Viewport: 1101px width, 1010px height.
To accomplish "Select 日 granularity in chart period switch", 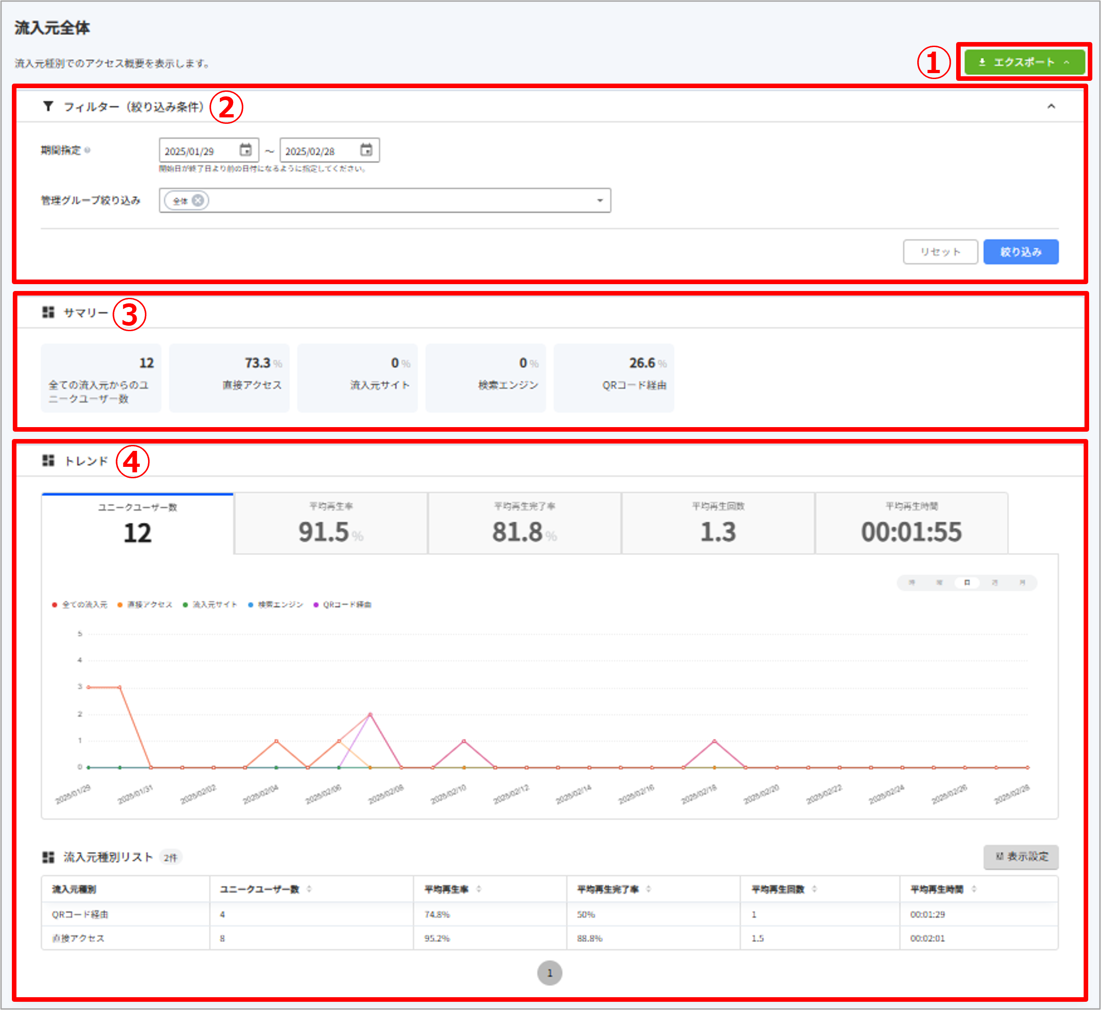I will click(967, 582).
